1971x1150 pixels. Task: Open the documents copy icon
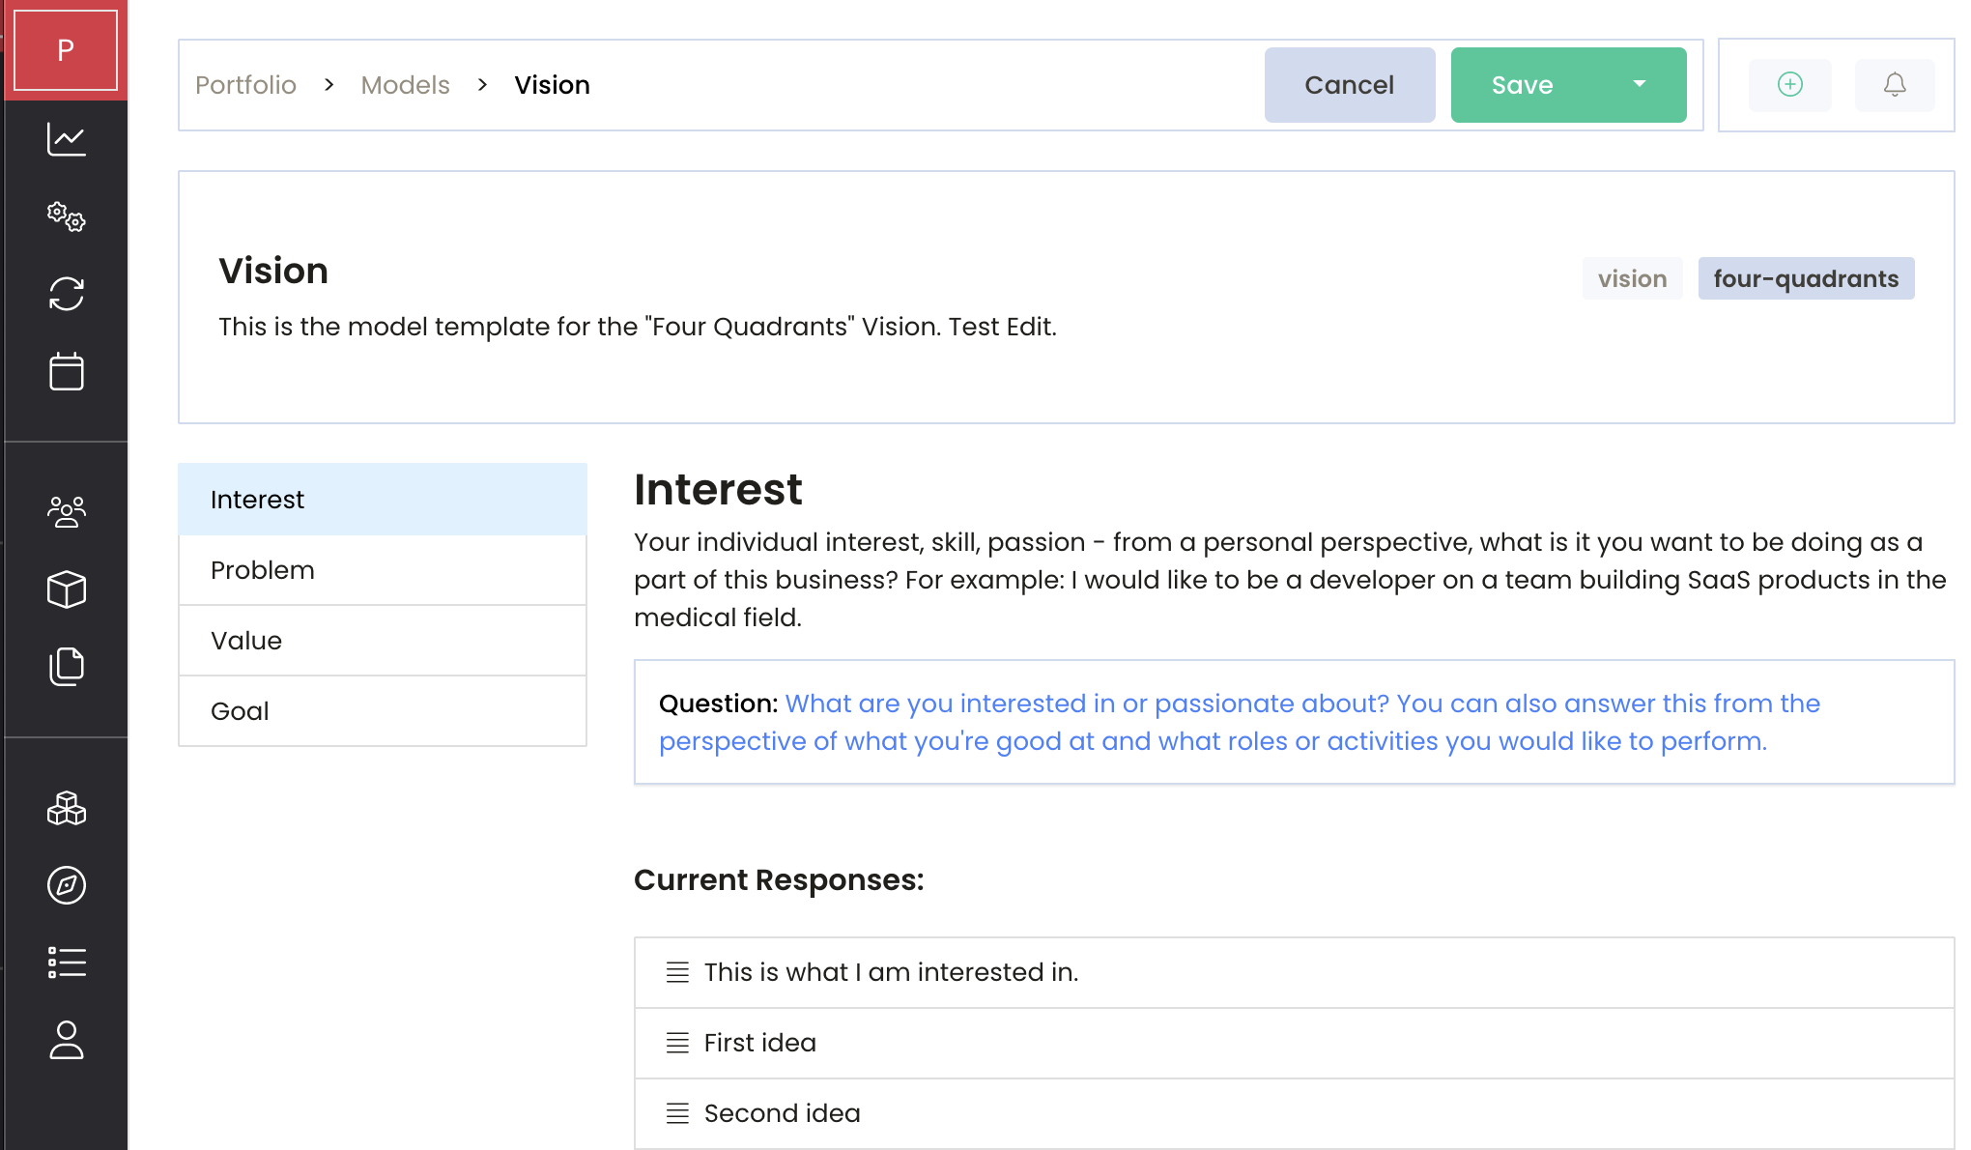[x=66, y=666]
